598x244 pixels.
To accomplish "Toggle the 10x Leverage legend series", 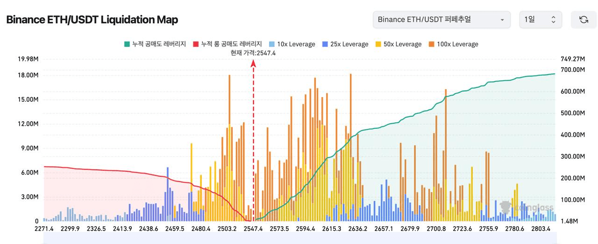I will pyautogui.click(x=292, y=44).
